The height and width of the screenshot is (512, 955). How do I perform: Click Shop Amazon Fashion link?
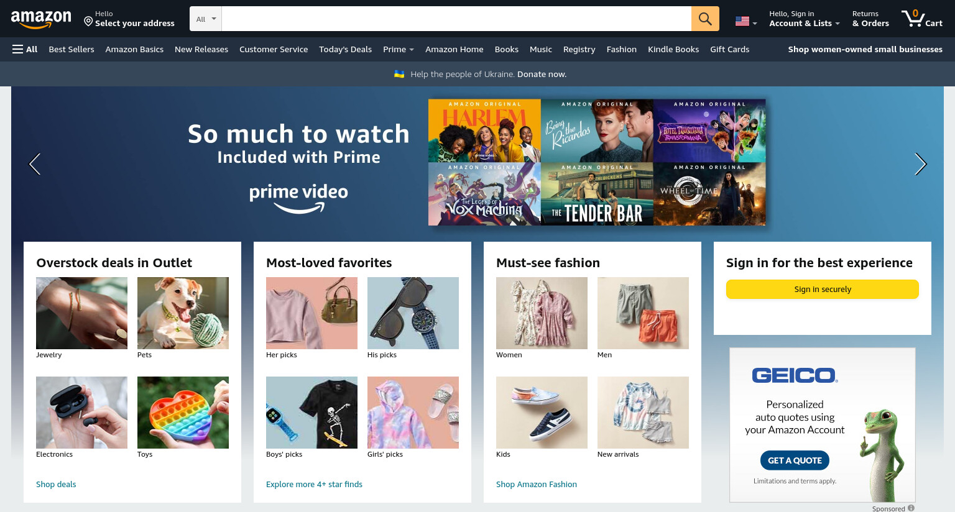point(537,484)
